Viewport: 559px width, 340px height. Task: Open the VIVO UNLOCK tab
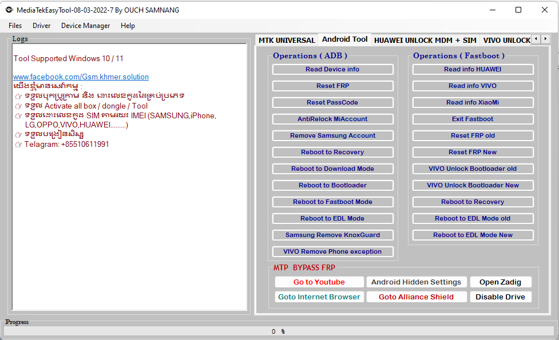pos(507,40)
